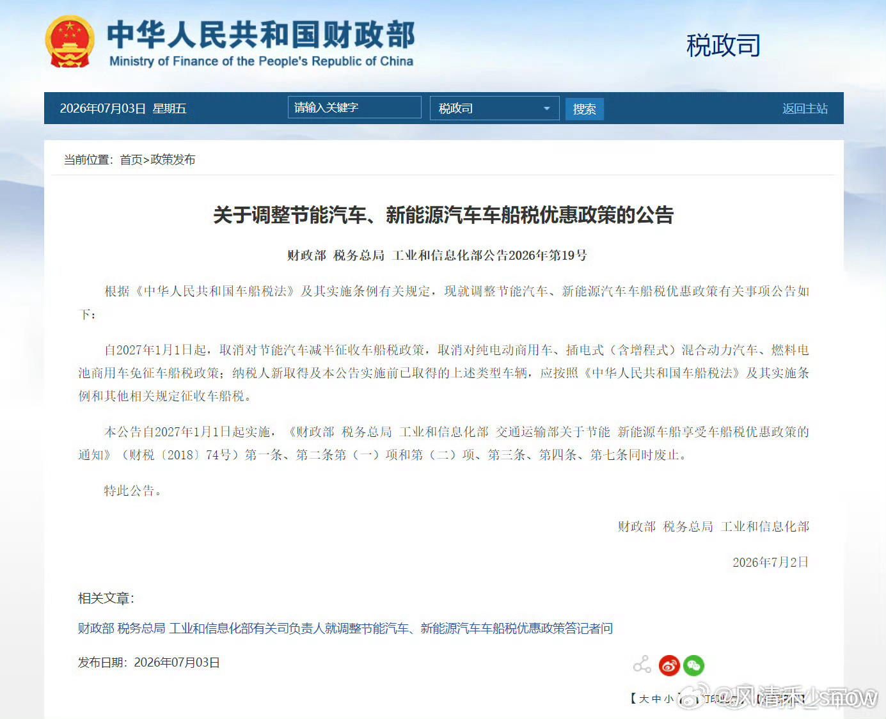
Task: Click the subtitle 公告2026年第19号
Action: [437, 255]
